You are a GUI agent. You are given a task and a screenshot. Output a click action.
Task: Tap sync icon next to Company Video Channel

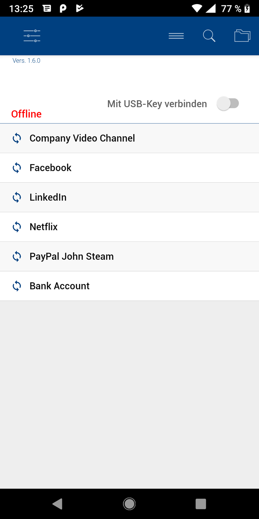click(x=17, y=138)
